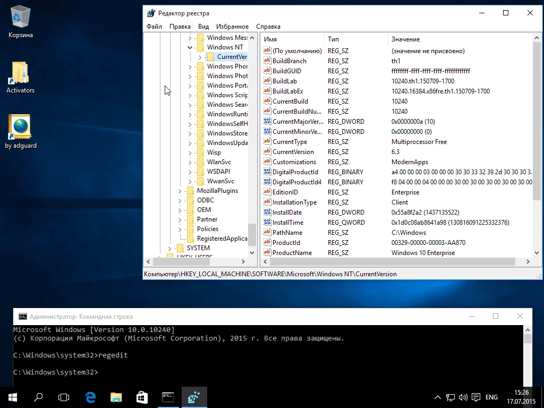Select the ProductId value row
Screen dimensions: 544x408
point(396,242)
